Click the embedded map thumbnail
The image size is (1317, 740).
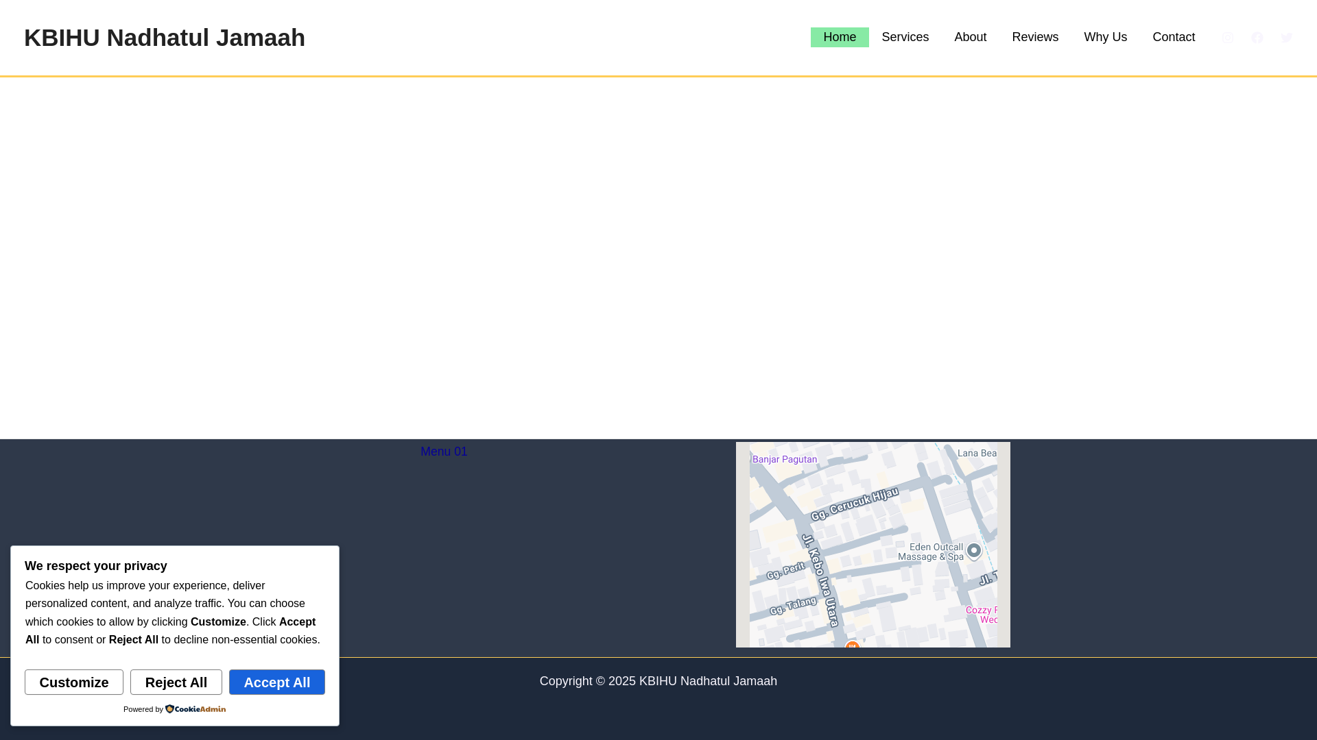coord(873,545)
